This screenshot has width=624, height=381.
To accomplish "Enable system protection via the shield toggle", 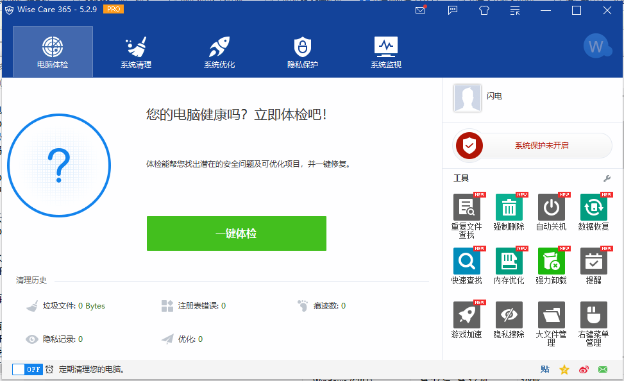I will coord(469,146).
